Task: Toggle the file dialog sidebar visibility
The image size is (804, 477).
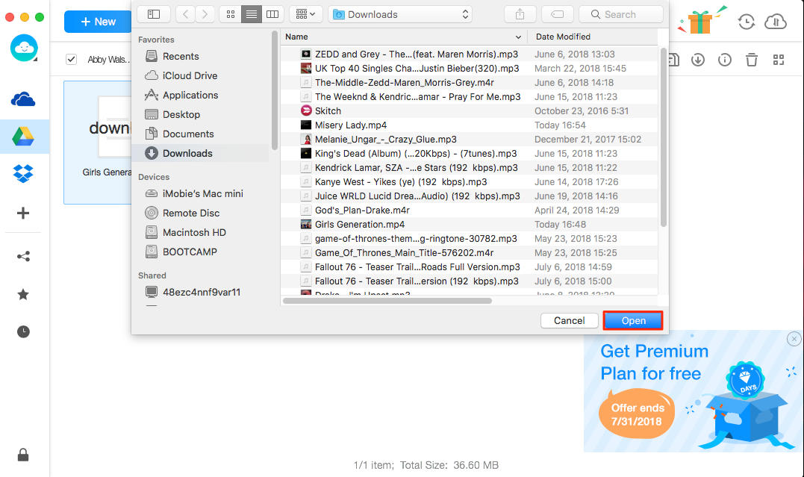Action: (153, 14)
